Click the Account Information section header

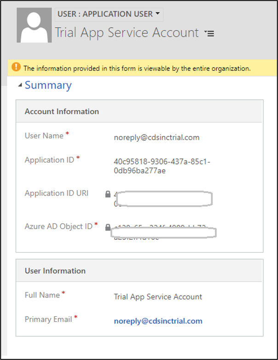[139, 111]
